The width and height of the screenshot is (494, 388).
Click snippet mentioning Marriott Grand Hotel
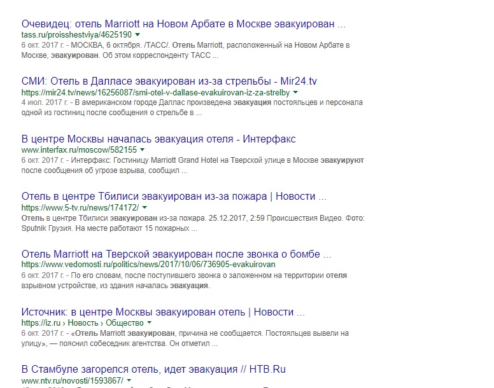[192, 165]
